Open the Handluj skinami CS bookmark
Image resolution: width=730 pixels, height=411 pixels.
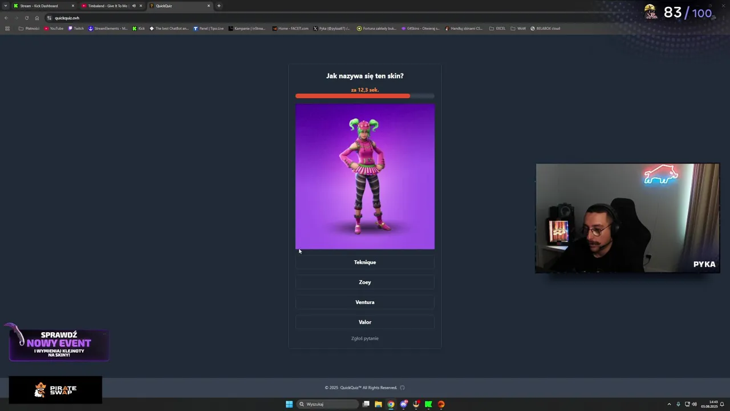[x=464, y=29]
